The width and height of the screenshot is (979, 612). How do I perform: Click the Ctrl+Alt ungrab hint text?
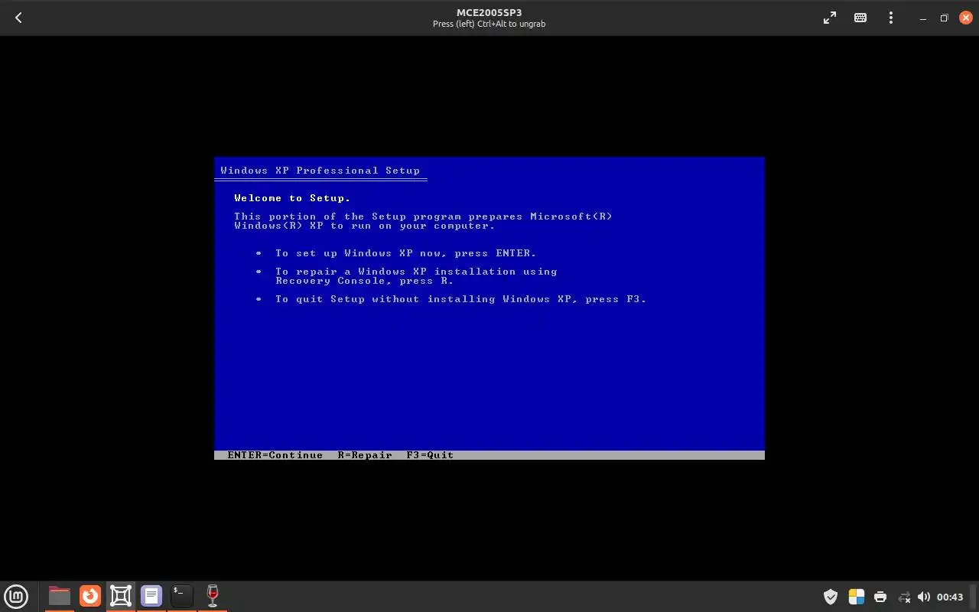point(489,24)
